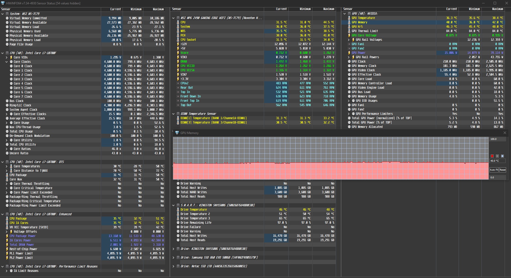Click the light blue grid color swatch
511x278 pixels.
pyautogui.click(x=502, y=156)
